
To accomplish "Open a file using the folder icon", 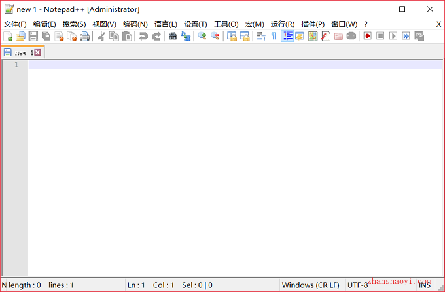I will pos(20,37).
